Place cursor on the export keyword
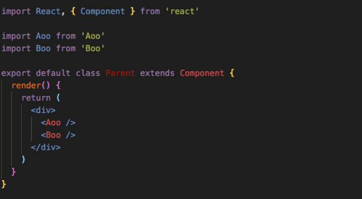The width and height of the screenshot is (362, 199). pyautogui.click(x=16, y=73)
